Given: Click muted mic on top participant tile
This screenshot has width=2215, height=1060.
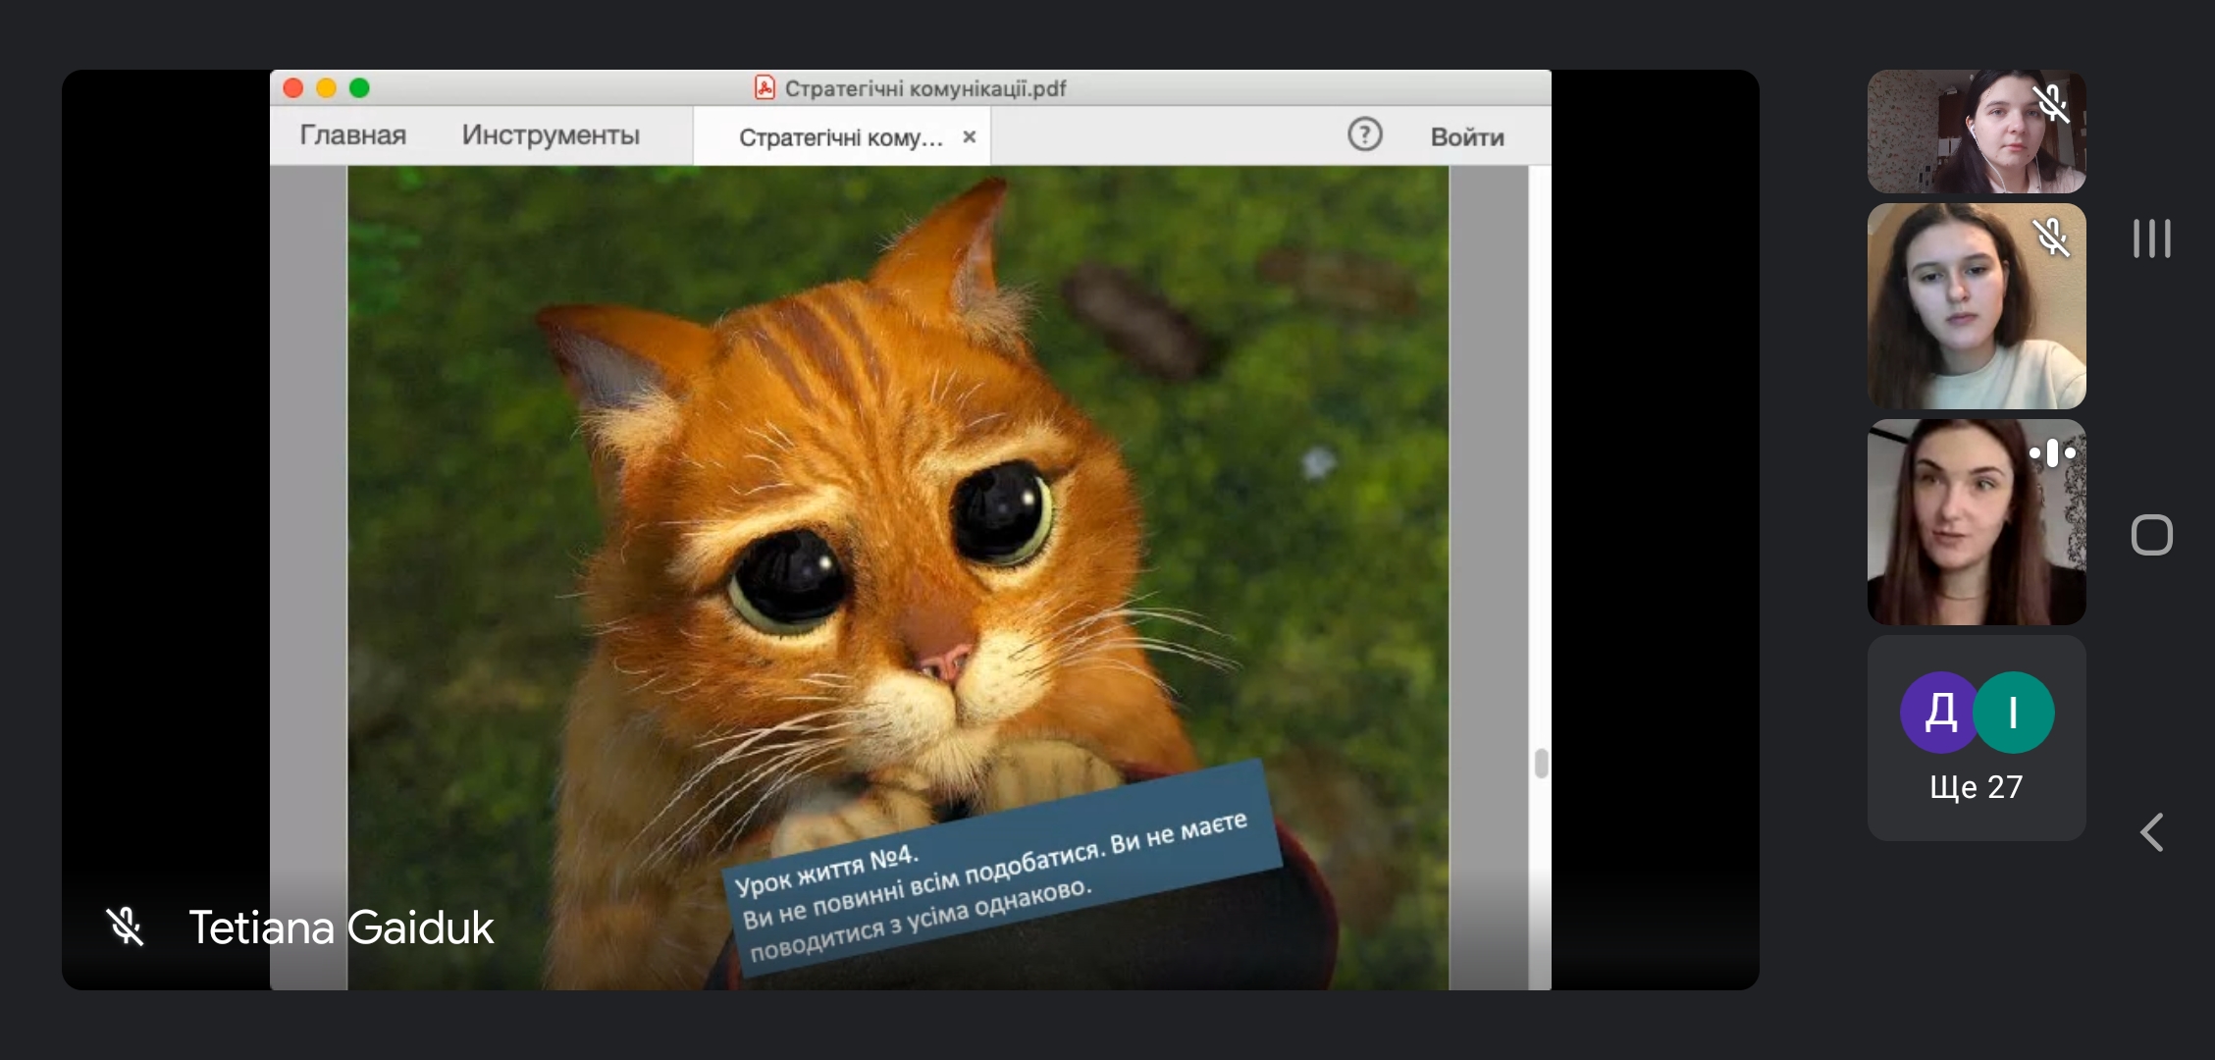Looking at the screenshot, I should [x=2051, y=103].
